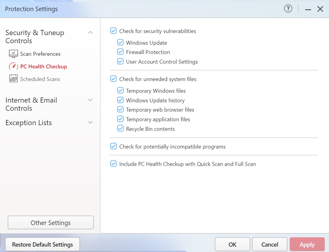Toggle the Recycle Bin contents checkbox

click(x=120, y=129)
